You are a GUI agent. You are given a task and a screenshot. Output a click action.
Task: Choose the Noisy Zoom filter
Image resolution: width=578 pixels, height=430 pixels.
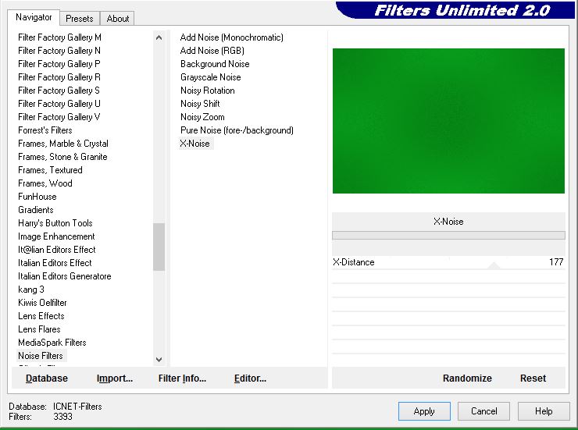(x=202, y=117)
